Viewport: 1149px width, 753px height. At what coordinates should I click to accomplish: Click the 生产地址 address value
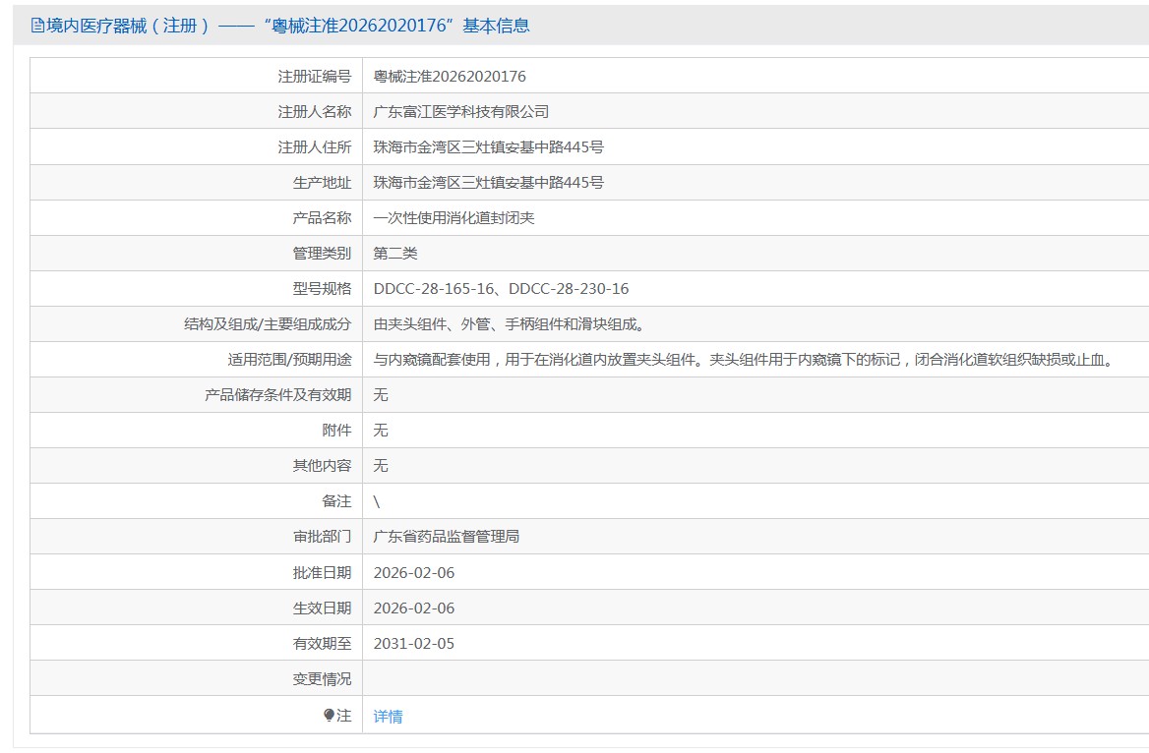tap(488, 183)
